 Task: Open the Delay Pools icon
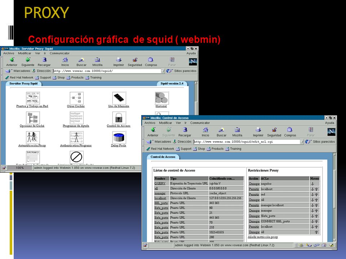pos(119,137)
